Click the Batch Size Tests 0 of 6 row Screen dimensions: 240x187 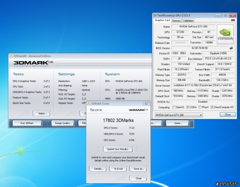pos(31,103)
